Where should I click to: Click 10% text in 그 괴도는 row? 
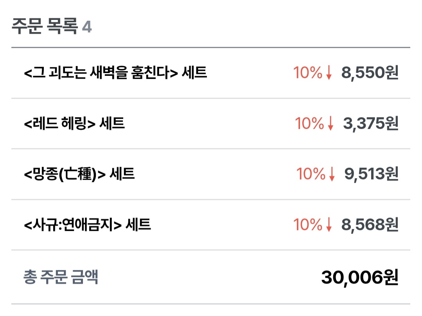point(308,73)
